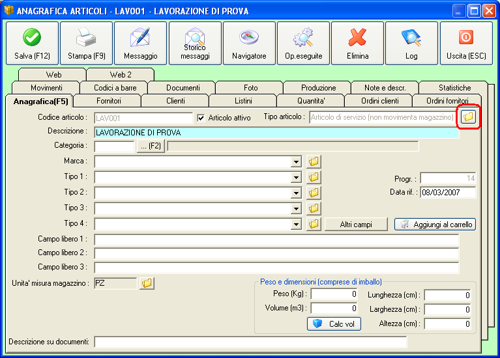Image resolution: width=500 pixels, height=358 pixels.
Task: View the Ordini clienti tab
Action: [x=379, y=101]
